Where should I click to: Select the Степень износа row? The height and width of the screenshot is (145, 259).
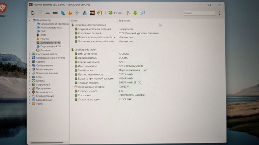point(99,91)
